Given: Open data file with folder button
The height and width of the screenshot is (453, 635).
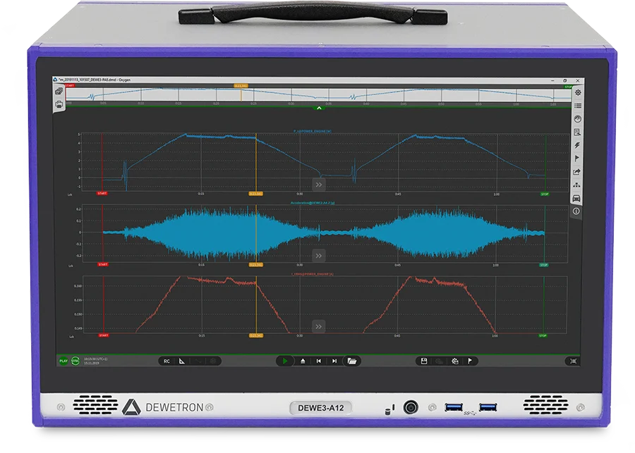Looking at the screenshot, I should pos(351,361).
